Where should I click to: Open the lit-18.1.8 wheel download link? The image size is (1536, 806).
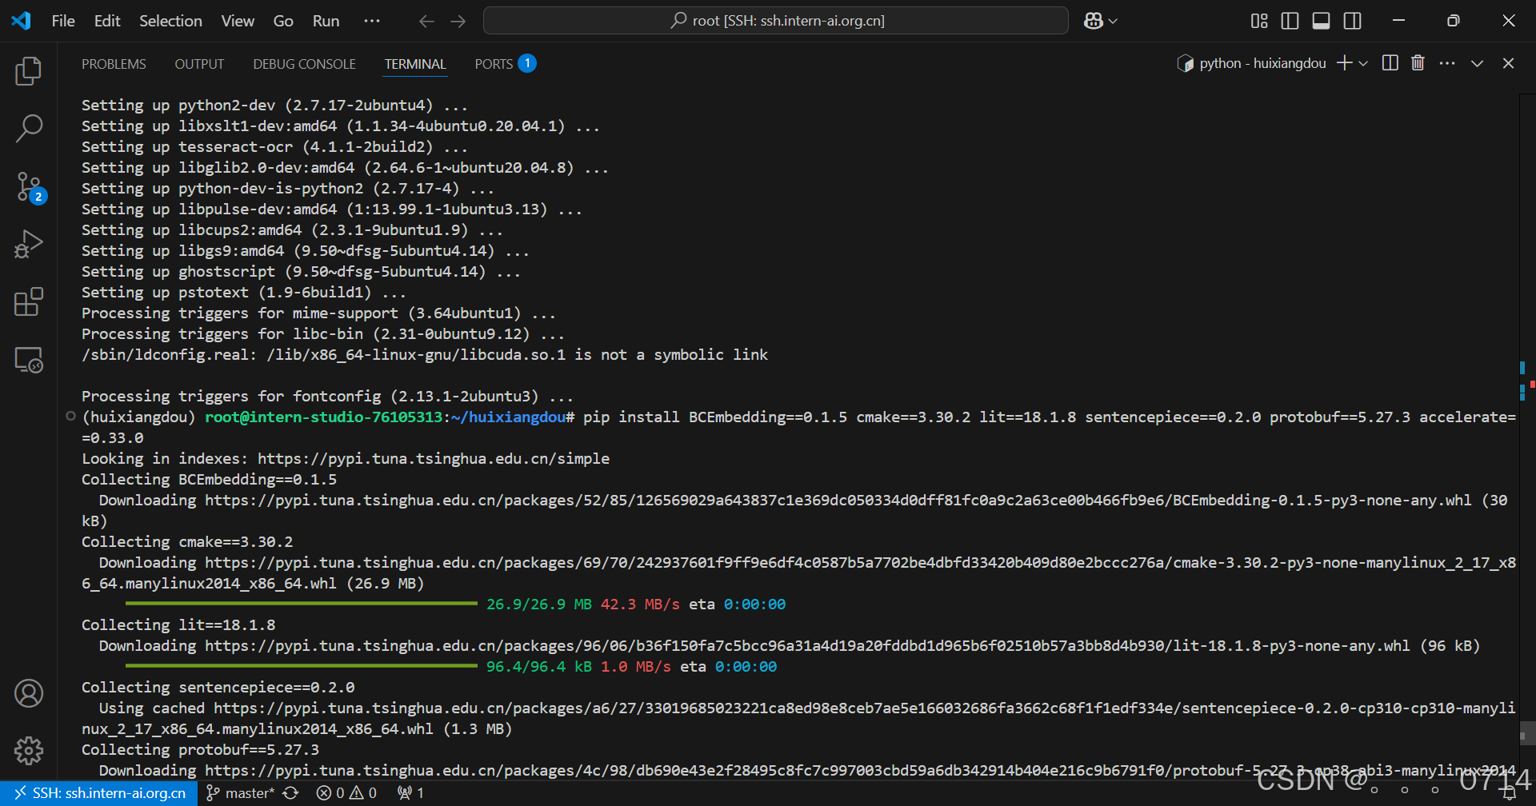(807, 646)
